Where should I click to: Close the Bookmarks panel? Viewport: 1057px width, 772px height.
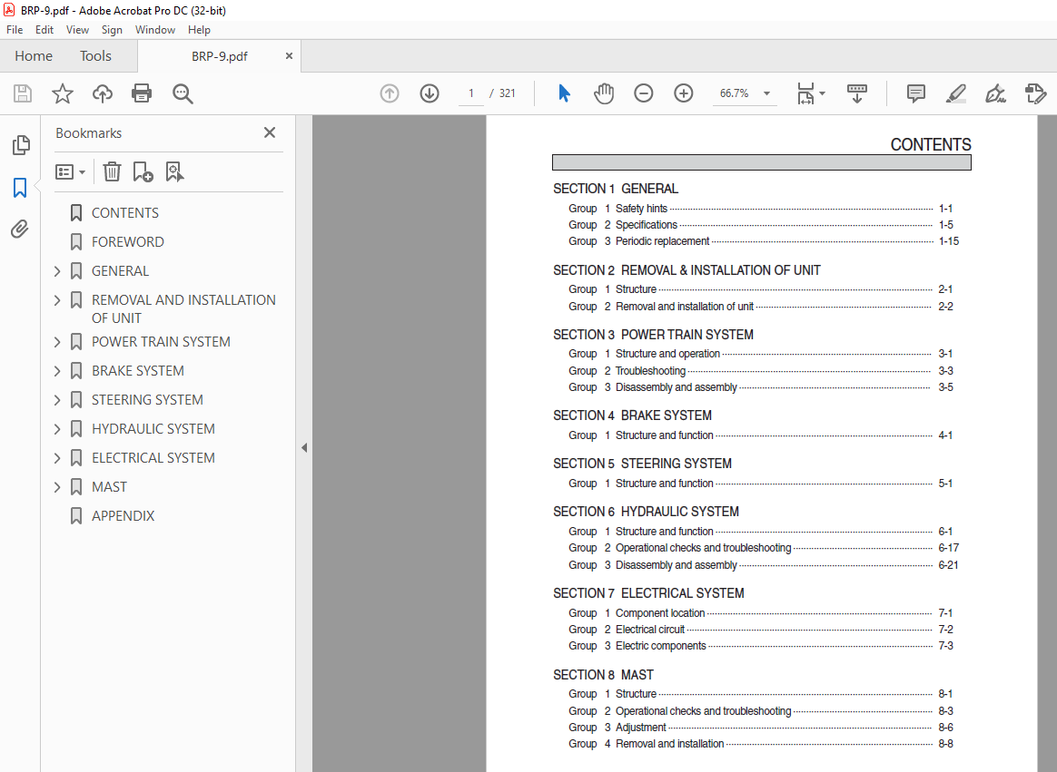point(270,132)
